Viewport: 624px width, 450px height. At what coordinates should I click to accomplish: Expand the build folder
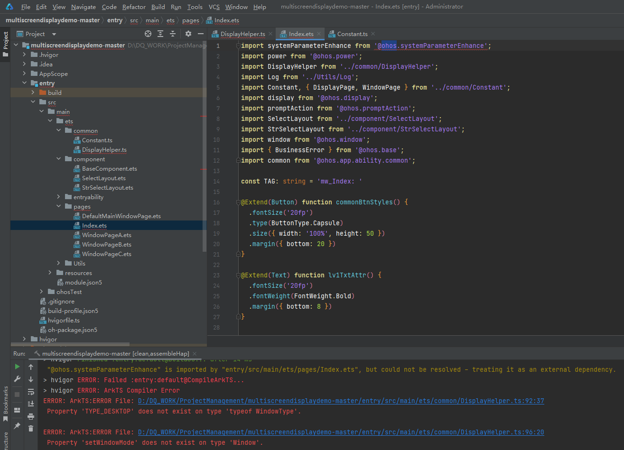pyautogui.click(x=33, y=92)
